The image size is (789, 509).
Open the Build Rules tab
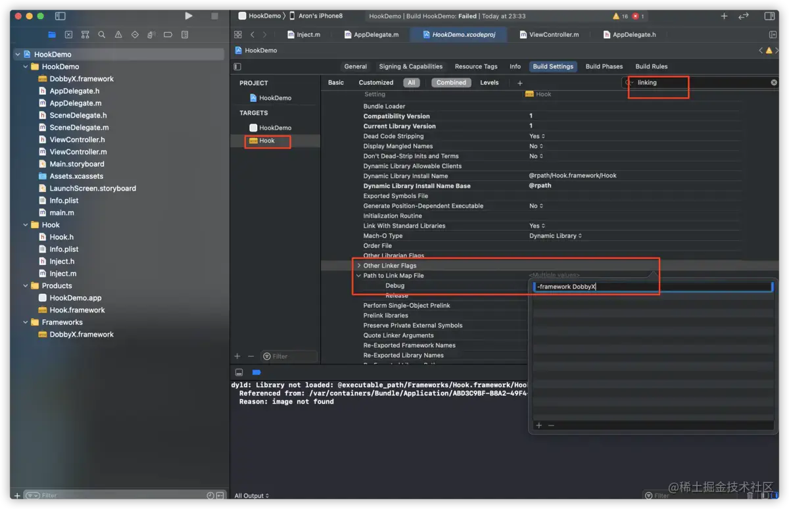point(651,66)
